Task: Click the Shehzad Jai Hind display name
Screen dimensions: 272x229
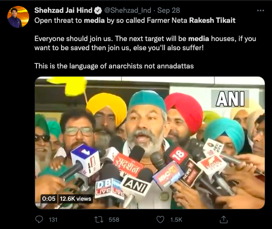Action: [x=63, y=10]
